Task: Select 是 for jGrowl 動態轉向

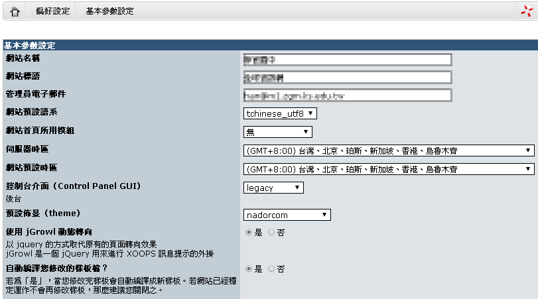Action: tap(249, 233)
